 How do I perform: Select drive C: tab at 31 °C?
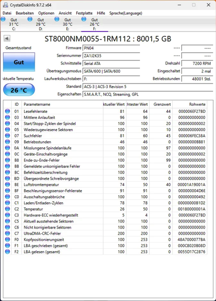[14, 24]
